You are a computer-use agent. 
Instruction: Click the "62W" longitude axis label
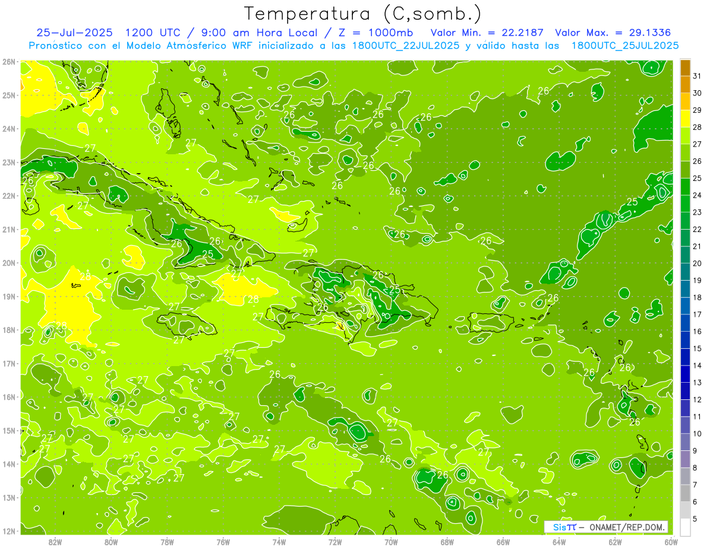(x=615, y=542)
